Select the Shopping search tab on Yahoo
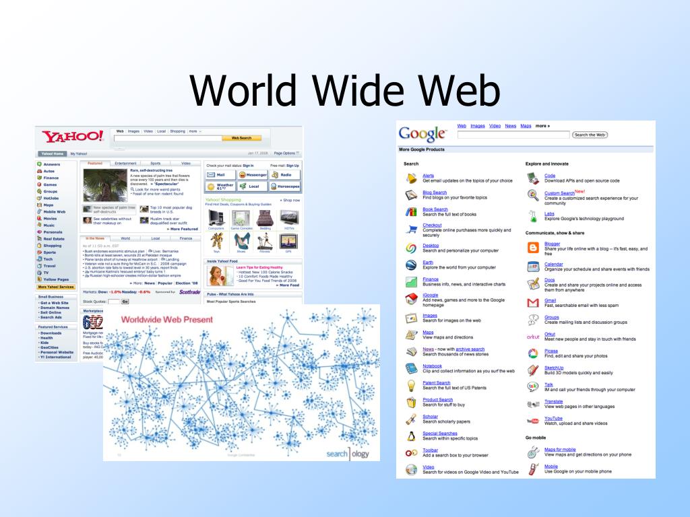Screen dimensions: 690x517 [x=178, y=131]
